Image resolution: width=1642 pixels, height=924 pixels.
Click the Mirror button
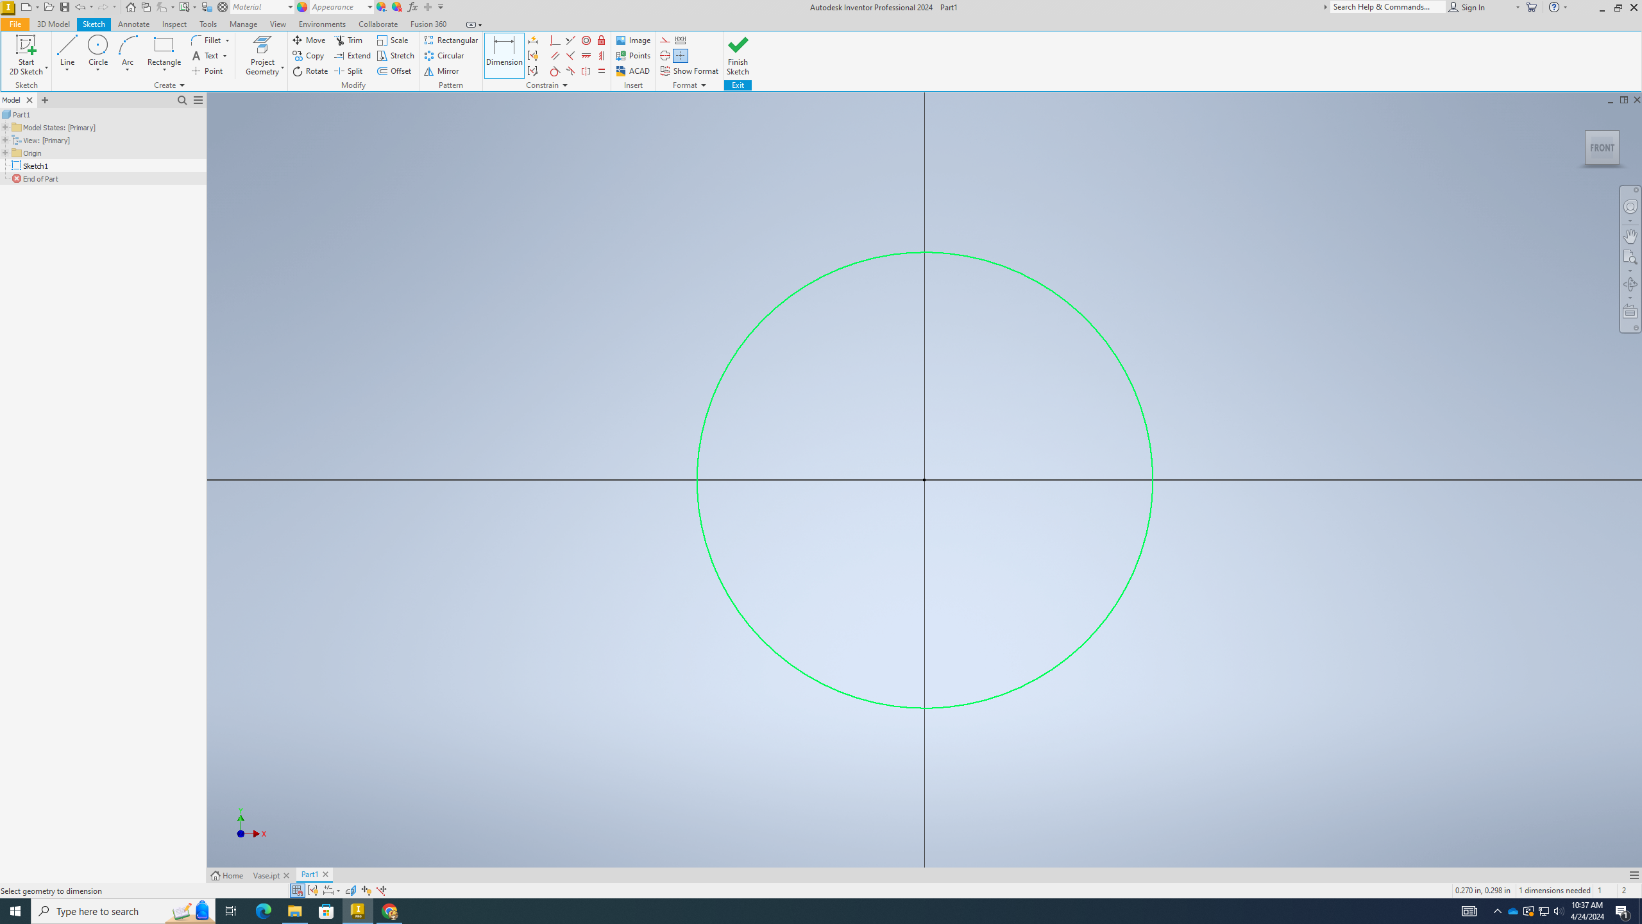pos(441,71)
